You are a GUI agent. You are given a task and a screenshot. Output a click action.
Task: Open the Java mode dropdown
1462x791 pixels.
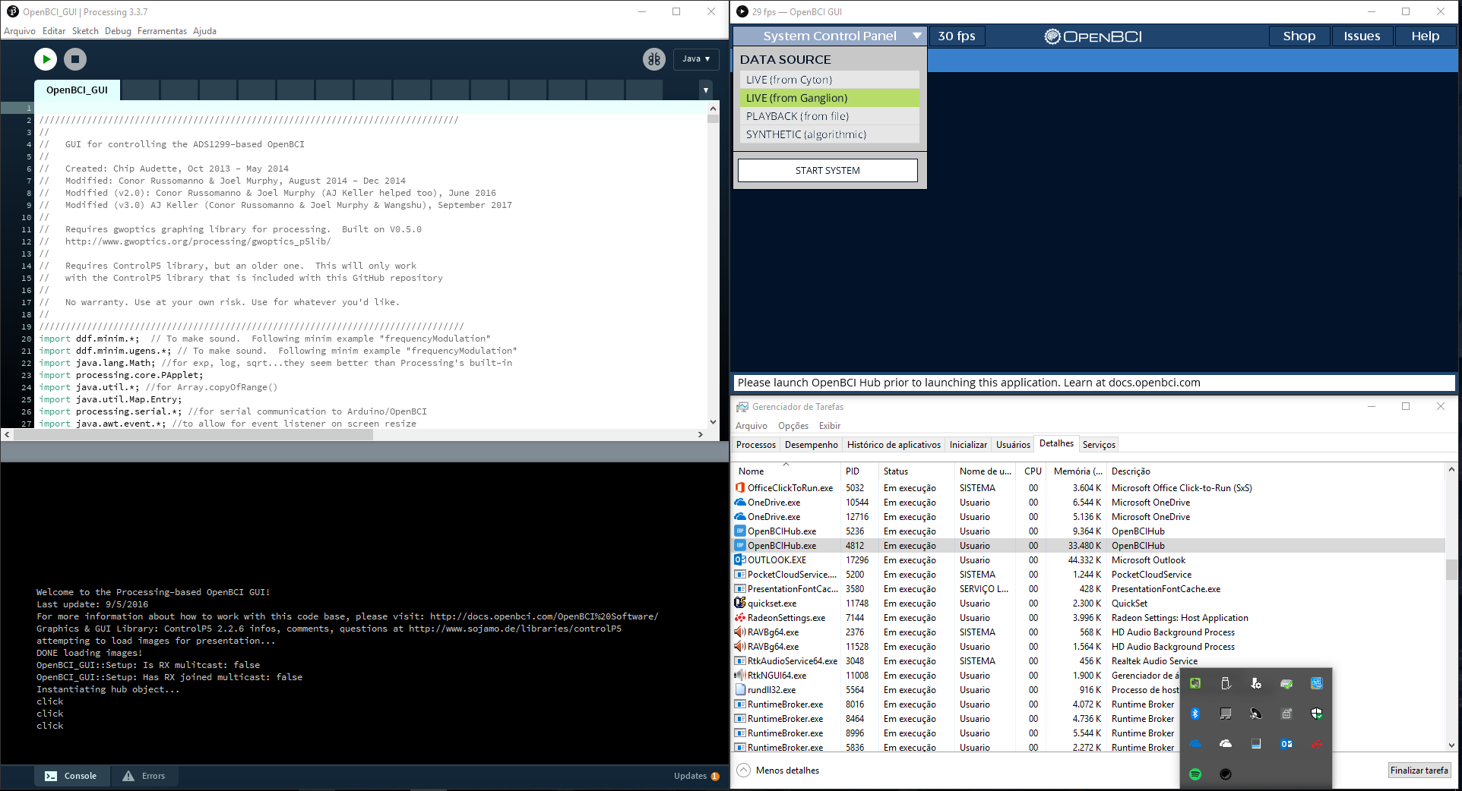pyautogui.click(x=695, y=58)
